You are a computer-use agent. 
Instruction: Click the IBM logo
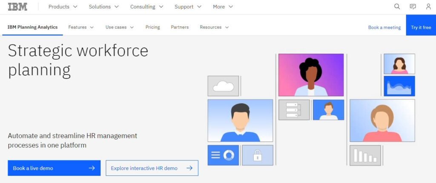click(17, 7)
